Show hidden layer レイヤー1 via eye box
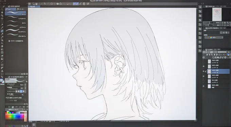231x127 pixels. tap(203, 81)
